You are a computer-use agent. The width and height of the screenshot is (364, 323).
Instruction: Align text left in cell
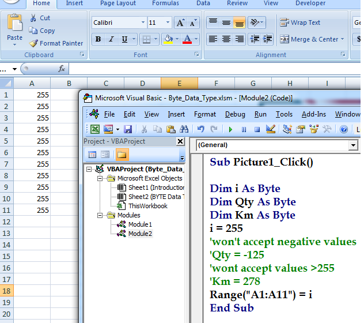[x=213, y=39]
